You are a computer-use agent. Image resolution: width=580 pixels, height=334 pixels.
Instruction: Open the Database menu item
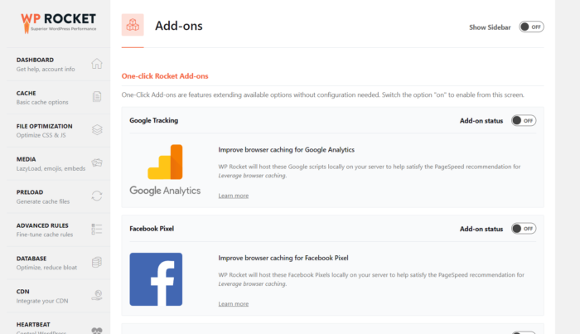(x=59, y=263)
